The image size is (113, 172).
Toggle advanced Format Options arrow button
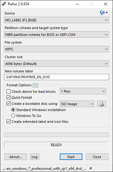coord(35,85)
